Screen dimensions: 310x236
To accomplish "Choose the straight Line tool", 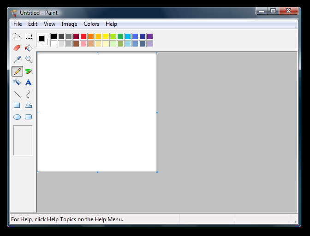I will (x=17, y=94).
